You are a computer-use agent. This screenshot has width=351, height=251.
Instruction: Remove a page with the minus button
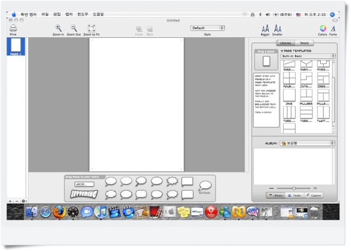click(17, 201)
